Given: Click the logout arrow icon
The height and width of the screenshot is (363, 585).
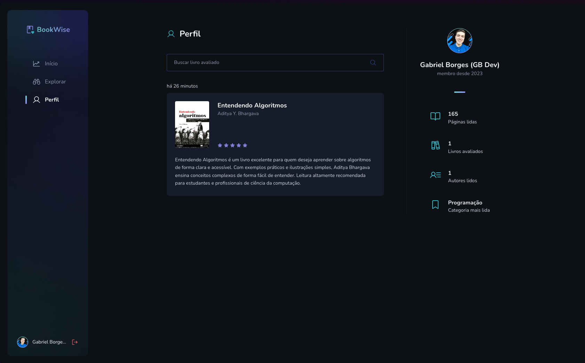Looking at the screenshot, I should click(74, 342).
